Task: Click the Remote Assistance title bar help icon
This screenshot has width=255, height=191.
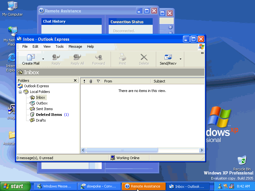Action: click(x=41, y=11)
